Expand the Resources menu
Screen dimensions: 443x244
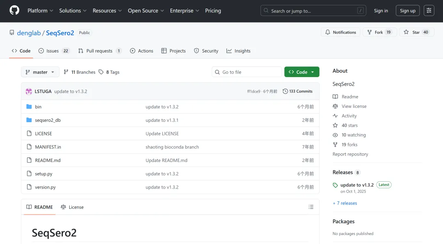coord(107,11)
